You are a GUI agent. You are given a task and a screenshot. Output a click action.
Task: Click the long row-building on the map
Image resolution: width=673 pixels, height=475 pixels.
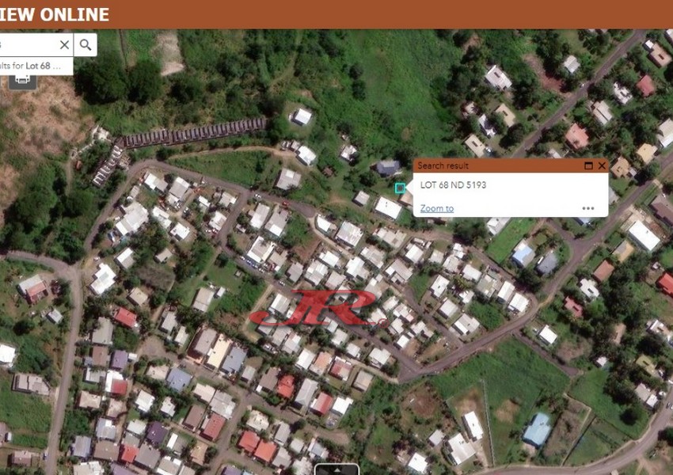point(195,134)
